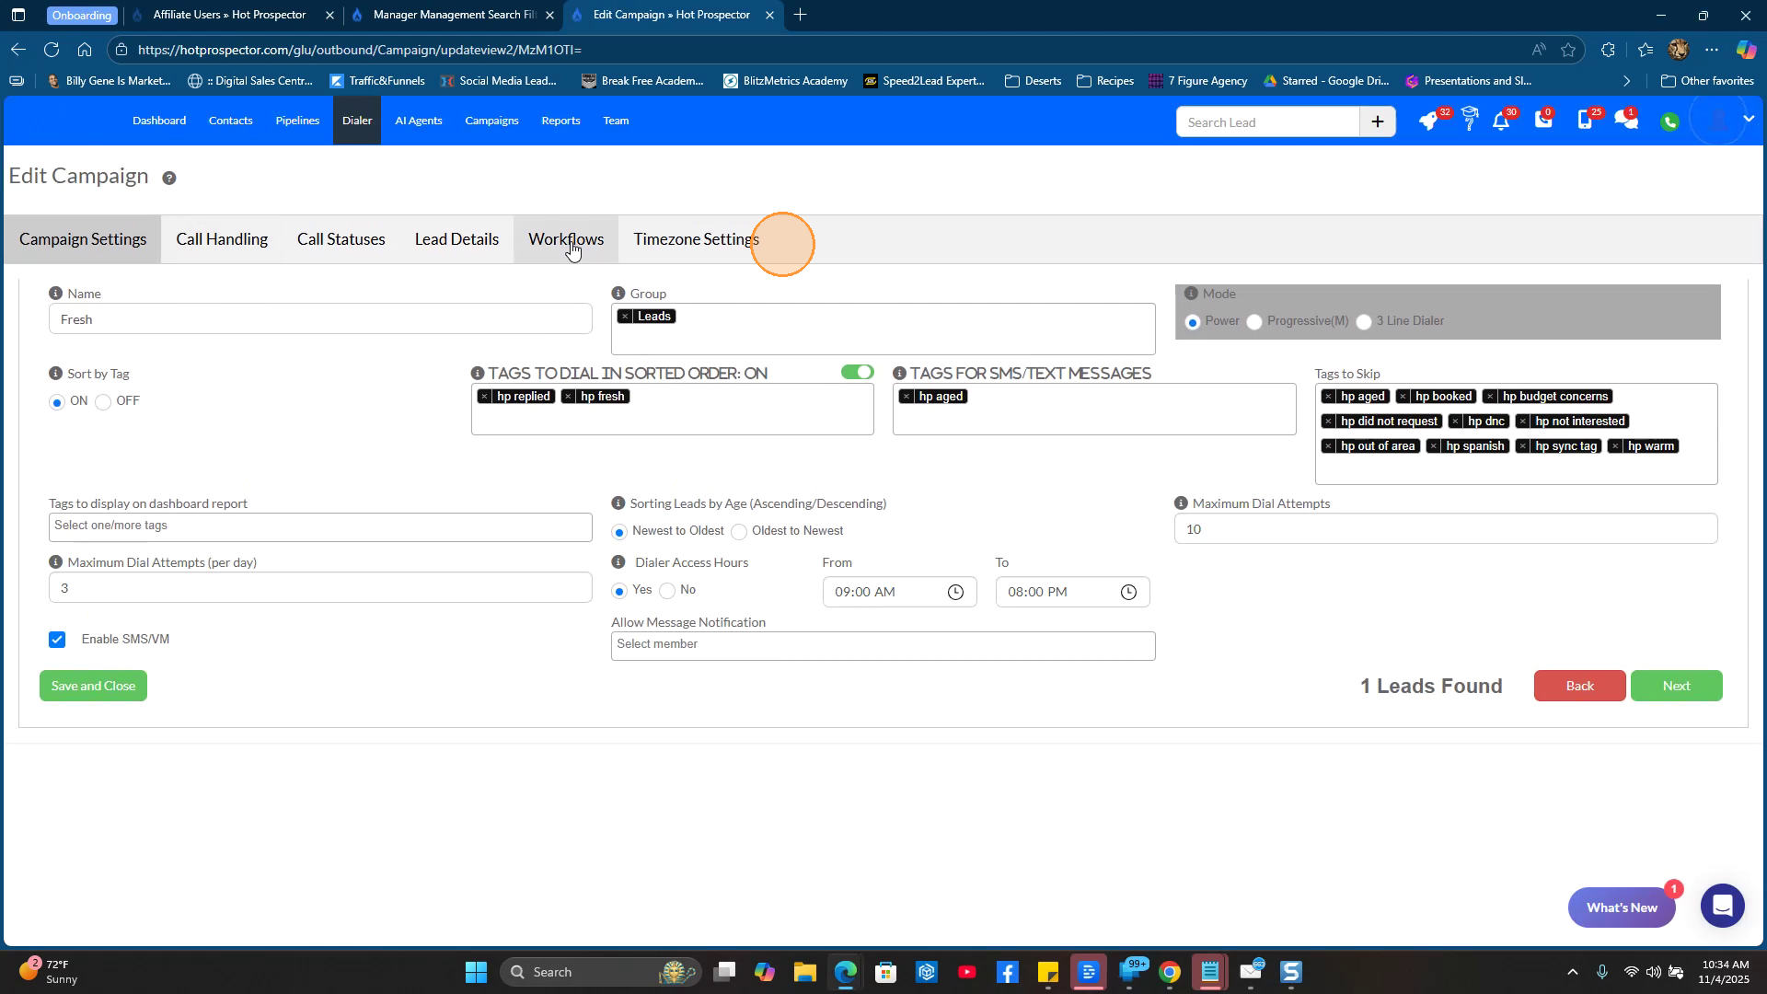Open the bell notifications icon
The image size is (1767, 994).
point(1501,121)
